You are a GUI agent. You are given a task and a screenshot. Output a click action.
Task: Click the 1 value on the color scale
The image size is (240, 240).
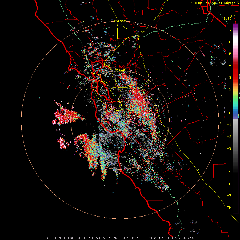[230, 101]
